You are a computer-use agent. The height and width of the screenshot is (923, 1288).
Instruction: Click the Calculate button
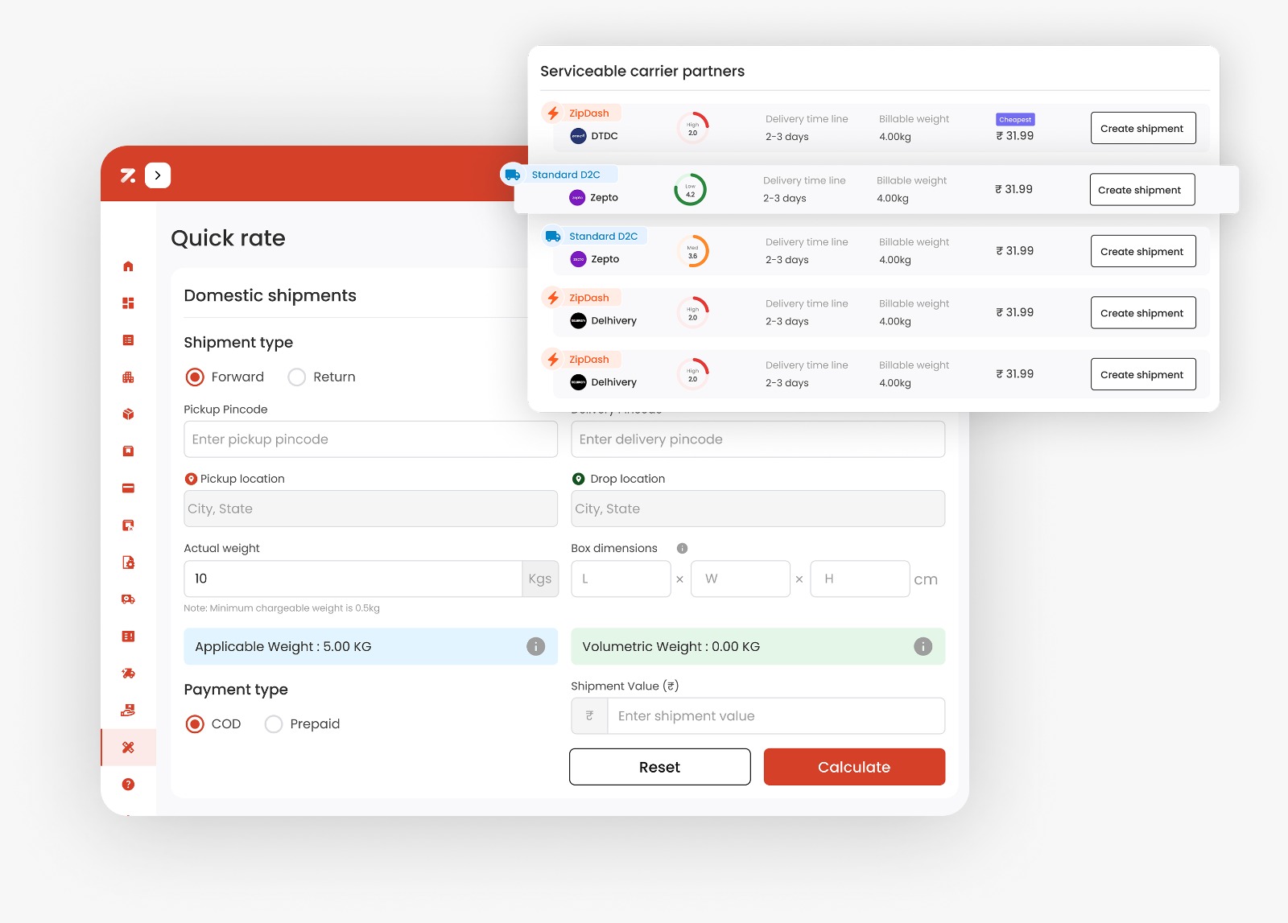click(x=853, y=767)
